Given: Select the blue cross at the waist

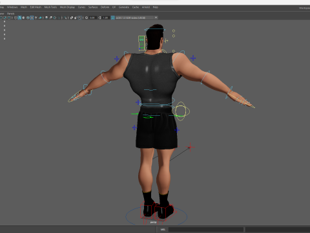Looking at the screenshot, I should [x=138, y=102].
